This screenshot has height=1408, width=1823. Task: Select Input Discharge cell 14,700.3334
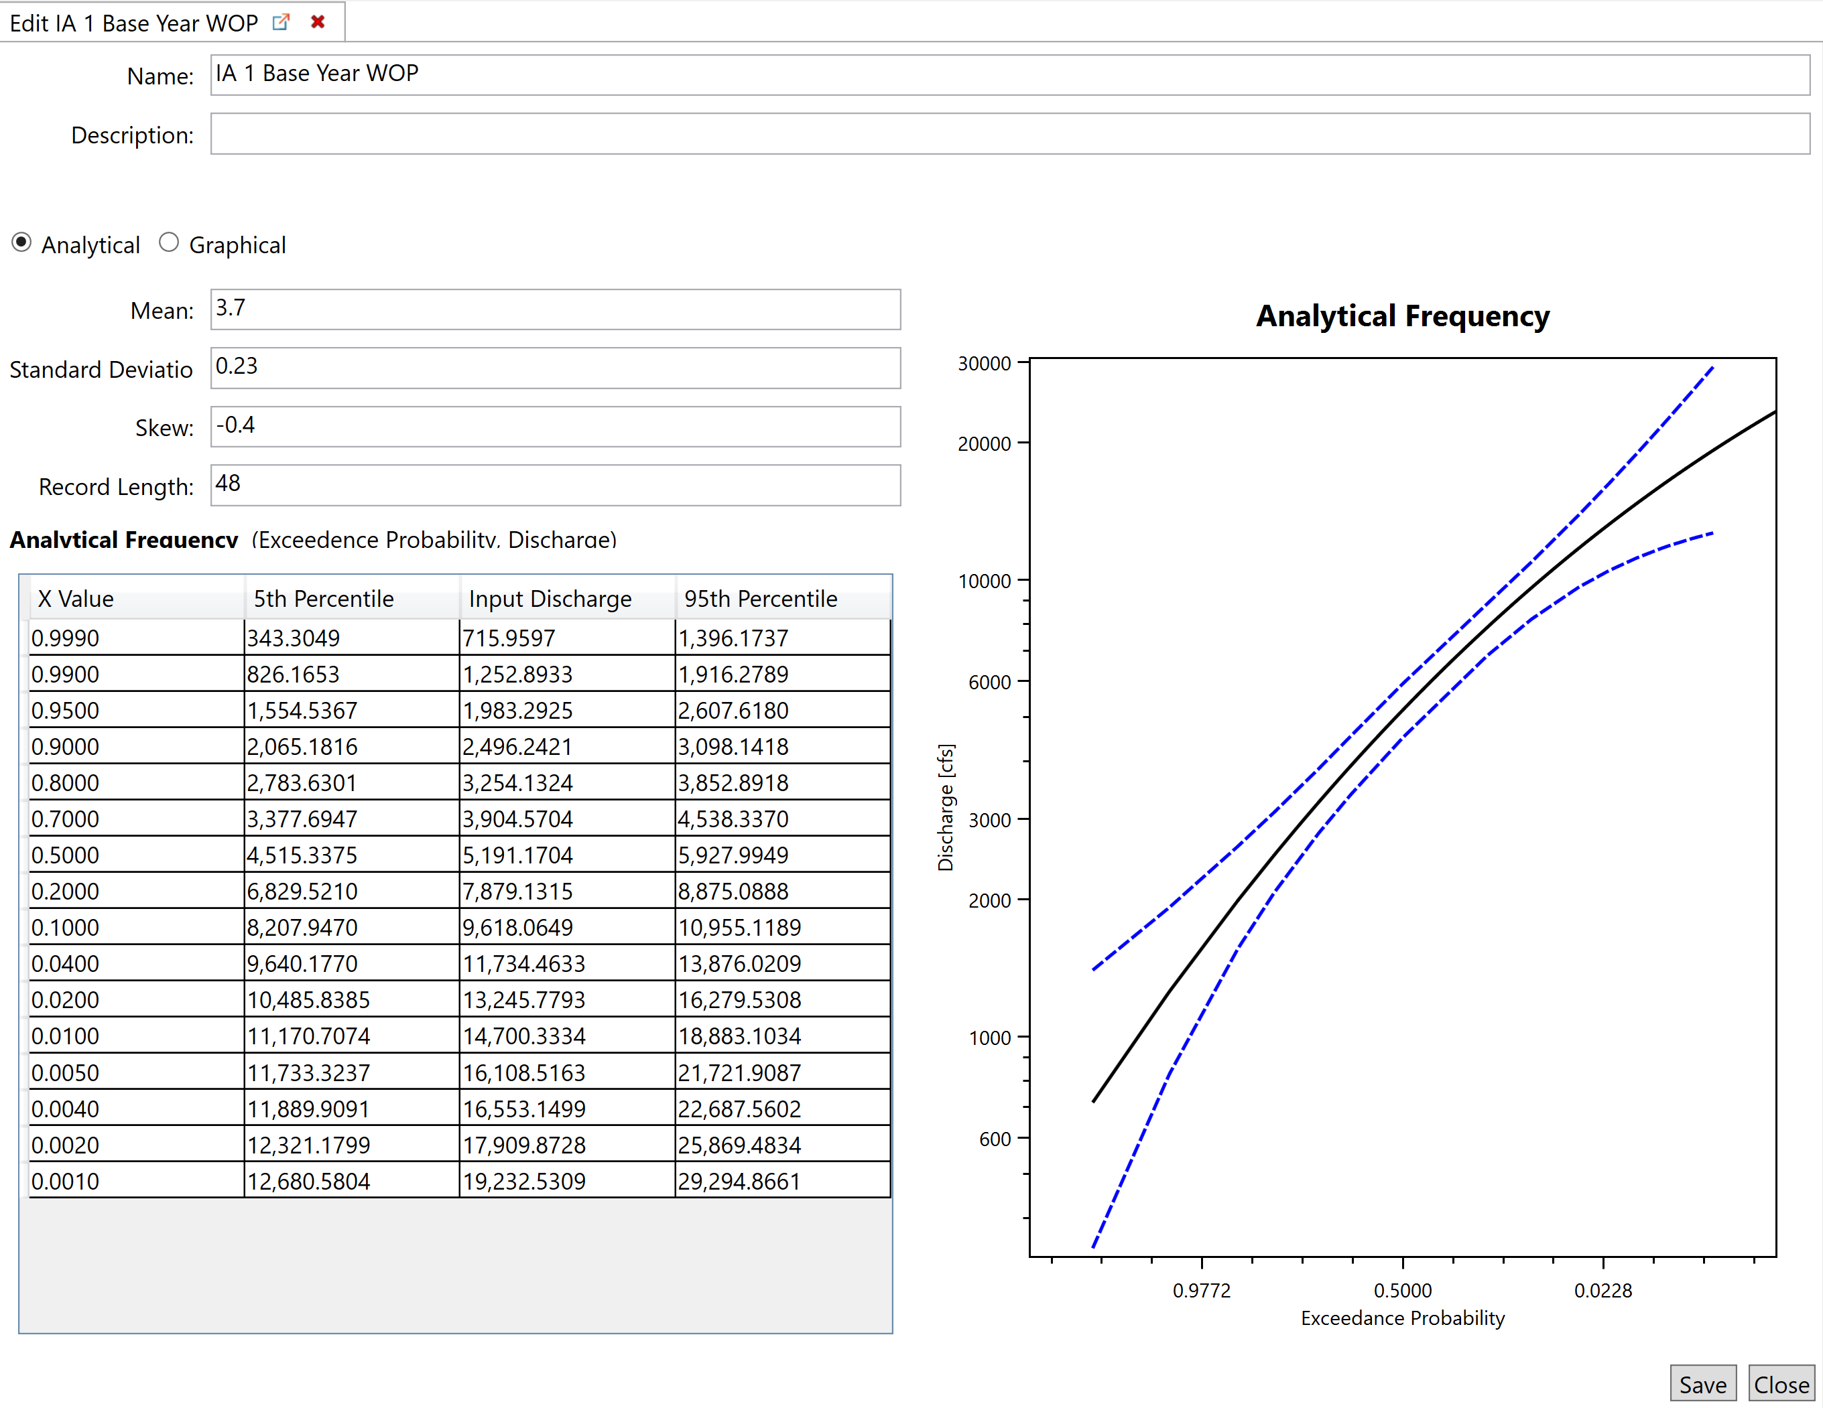pos(568,1036)
